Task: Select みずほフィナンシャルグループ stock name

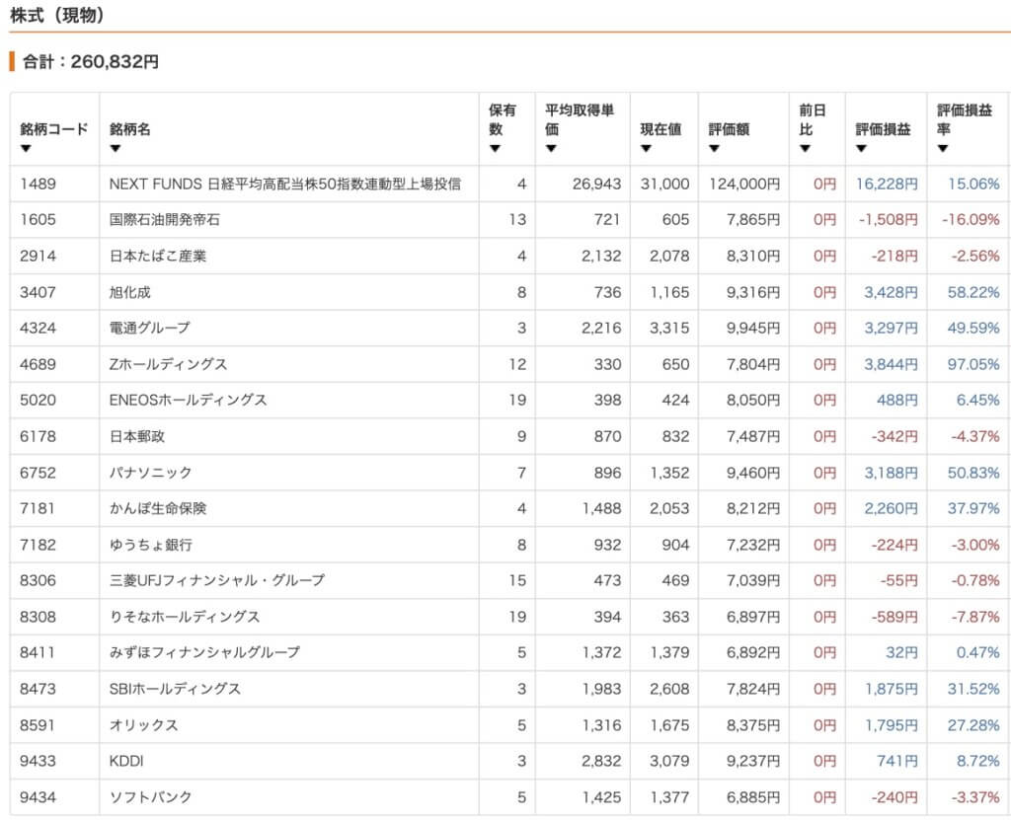Action: click(204, 652)
